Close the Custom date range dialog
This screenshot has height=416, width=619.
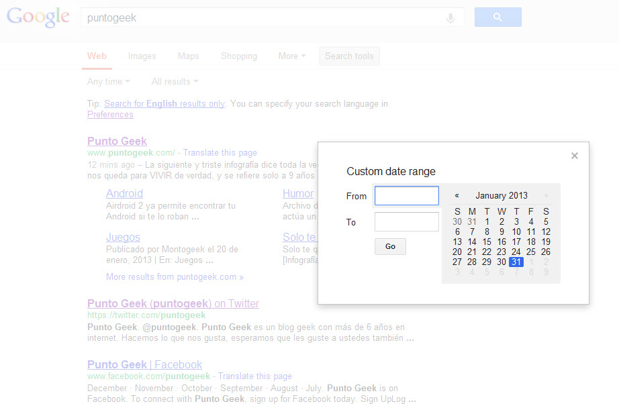click(575, 156)
